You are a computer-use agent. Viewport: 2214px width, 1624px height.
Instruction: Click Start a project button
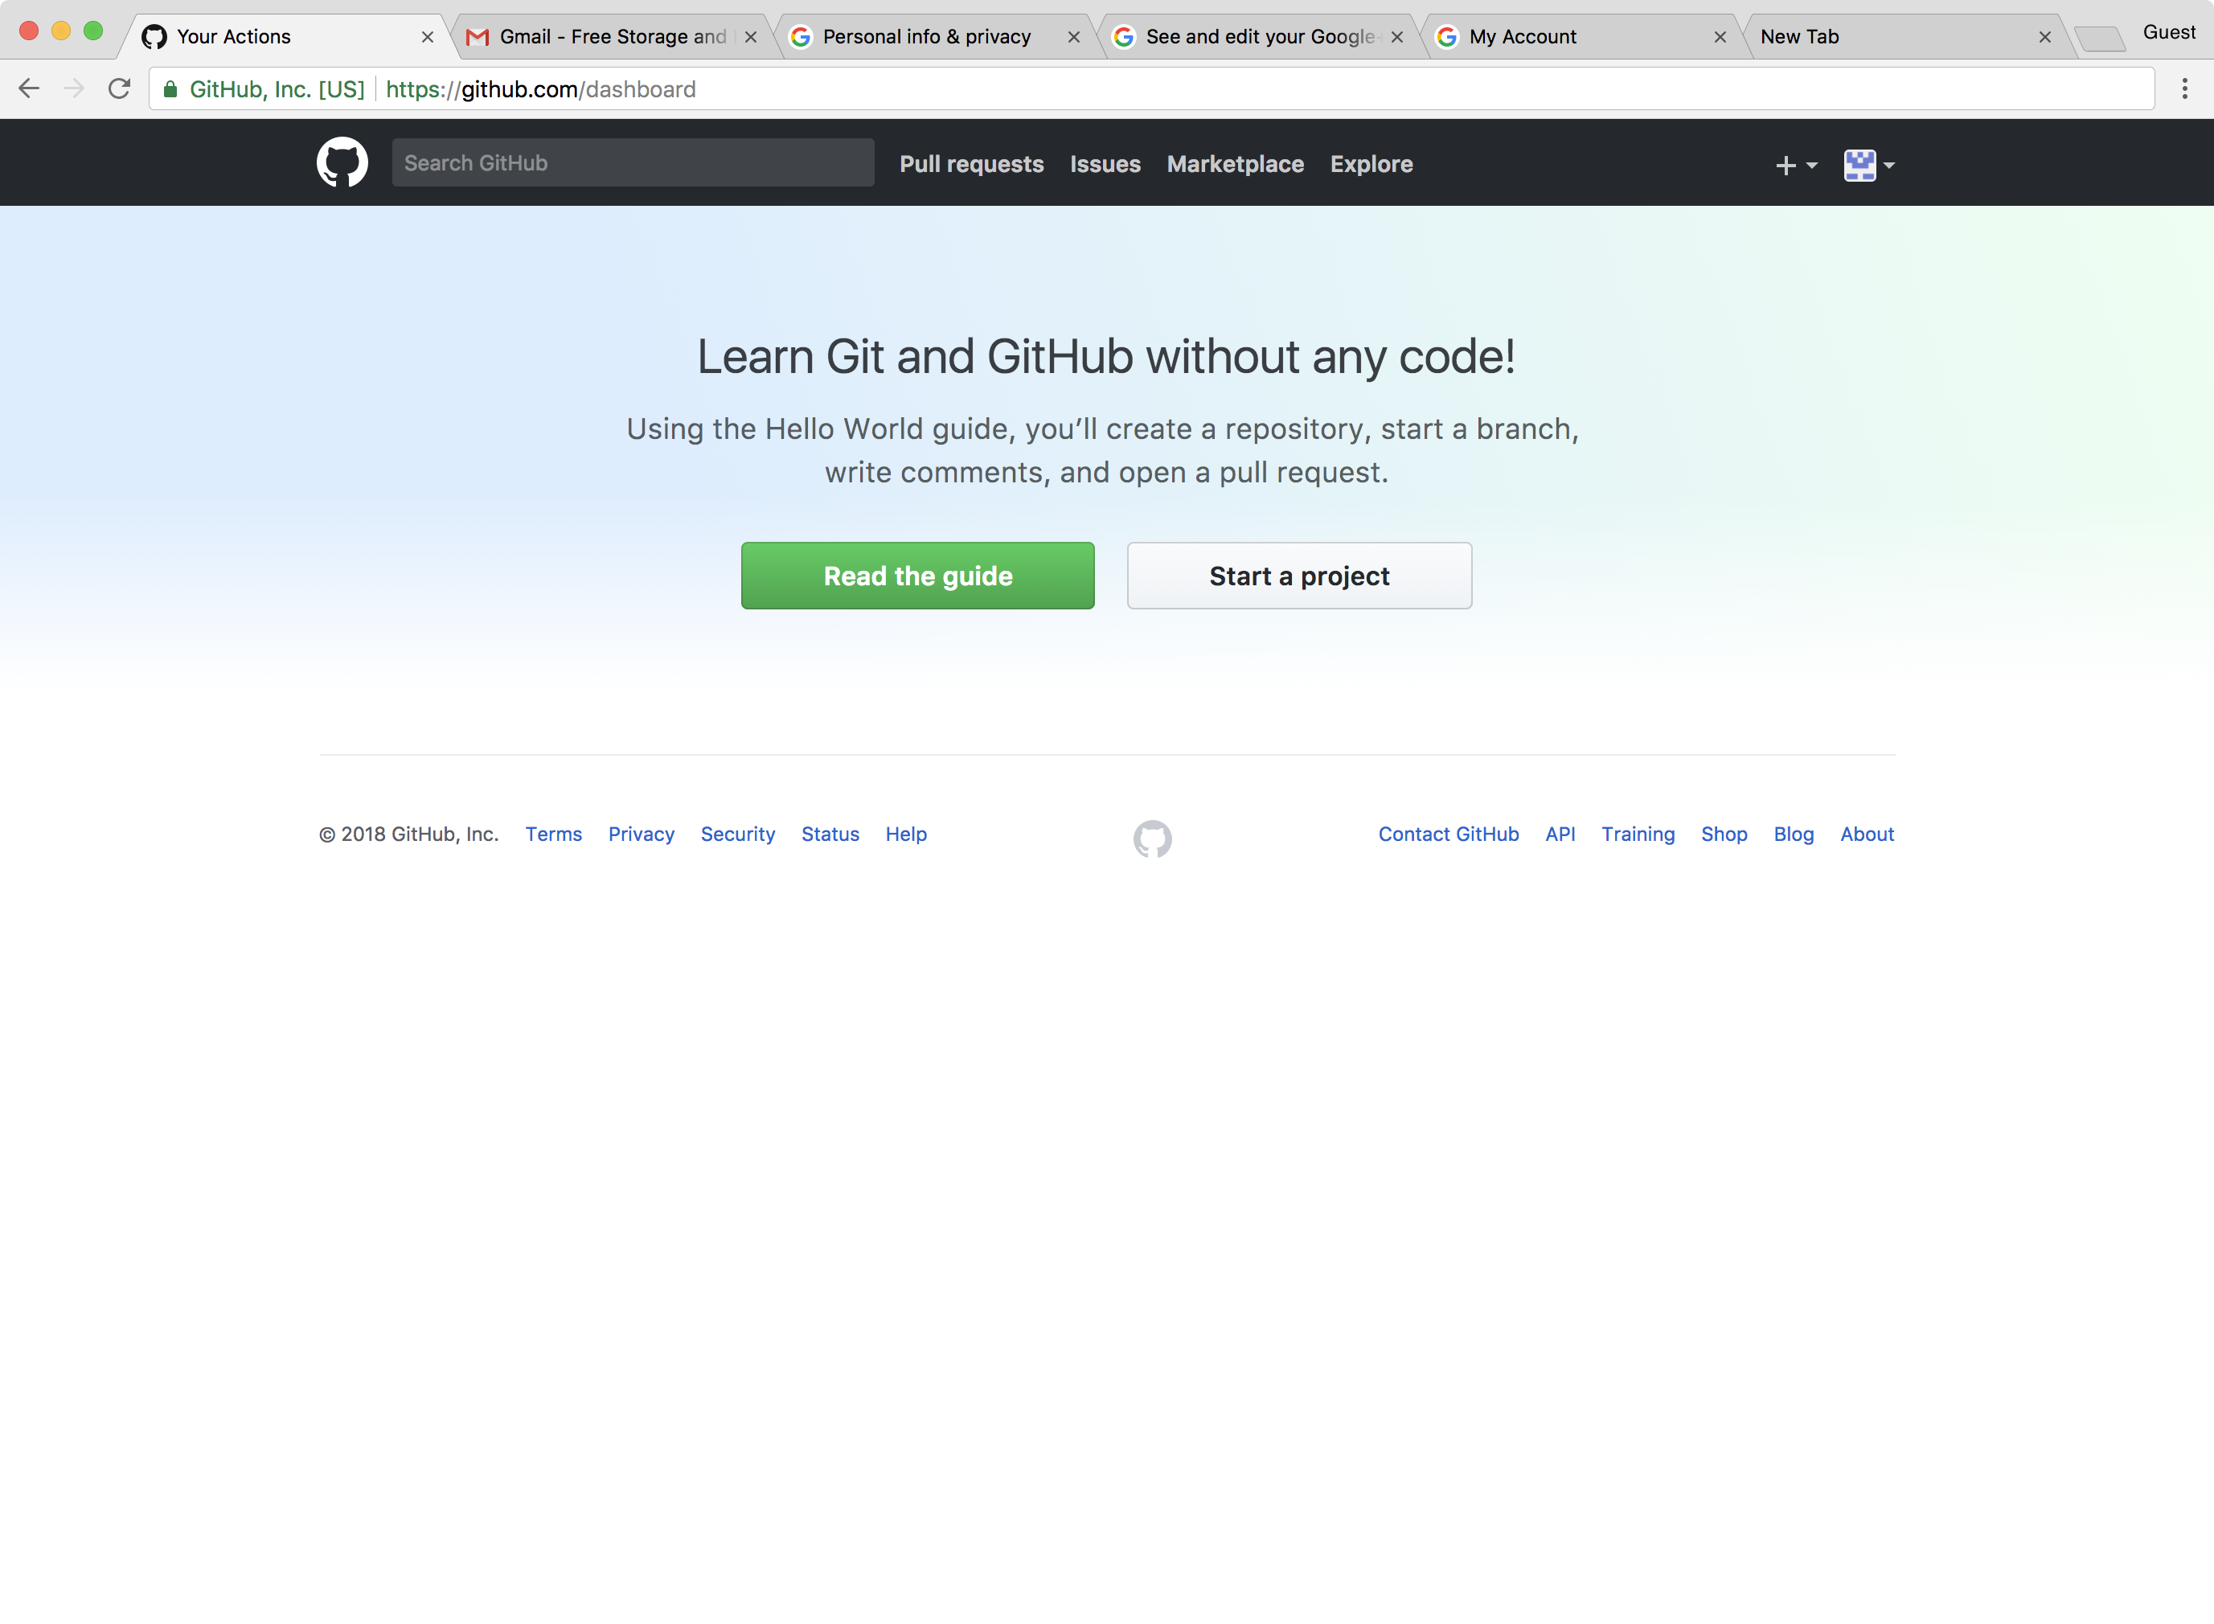1299,576
